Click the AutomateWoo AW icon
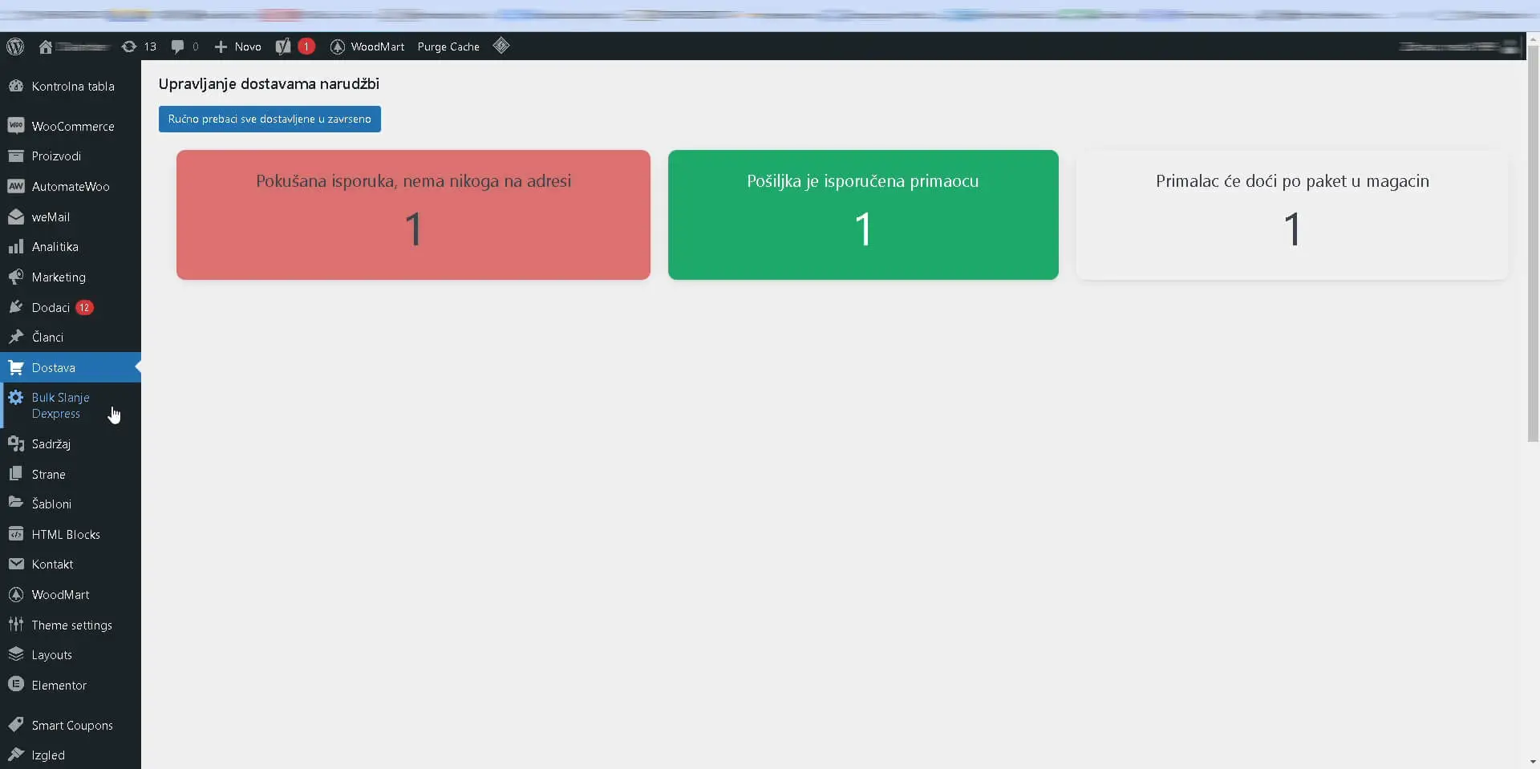The width and height of the screenshot is (1540, 769). click(x=16, y=186)
